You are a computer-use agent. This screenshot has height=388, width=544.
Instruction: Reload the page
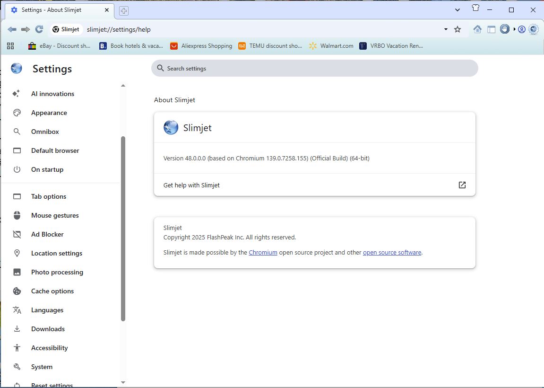39,29
